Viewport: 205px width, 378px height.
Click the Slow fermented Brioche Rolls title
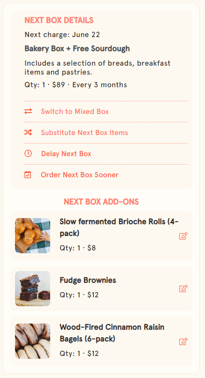pyautogui.click(x=119, y=227)
